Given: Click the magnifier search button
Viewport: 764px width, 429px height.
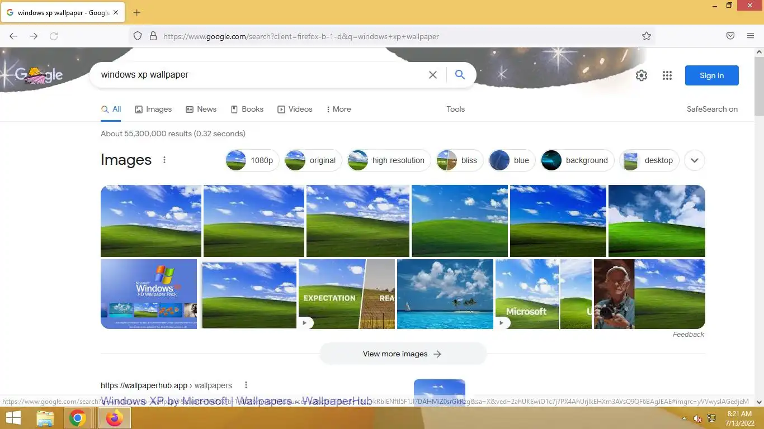Looking at the screenshot, I should (460, 75).
